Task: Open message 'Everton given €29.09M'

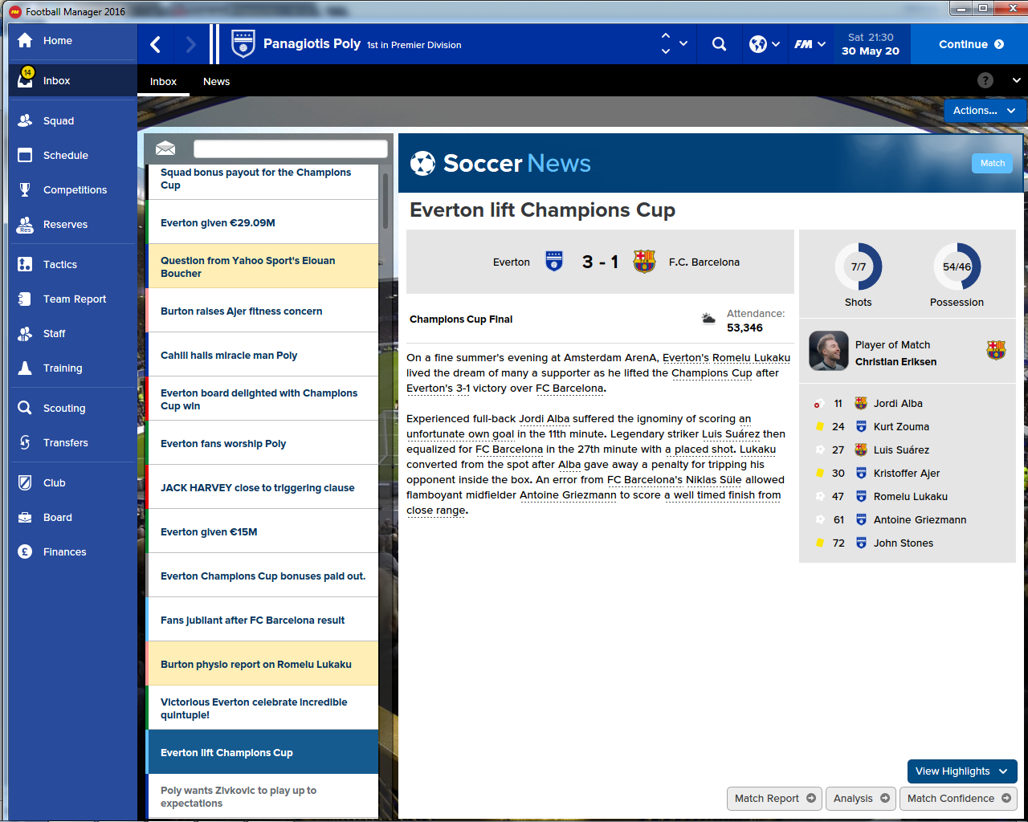Action: pos(262,222)
